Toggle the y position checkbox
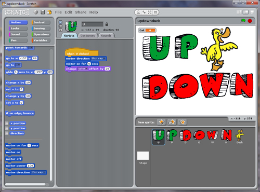The width and height of the screenshot is (260, 192). pos(7,128)
